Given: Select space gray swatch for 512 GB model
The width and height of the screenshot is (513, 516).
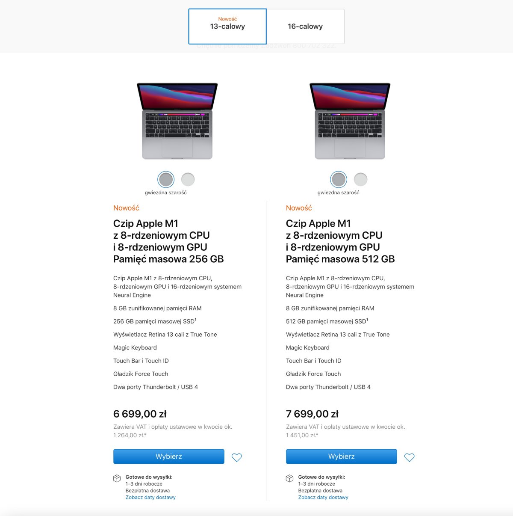Looking at the screenshot, I should tap(339, 179).
